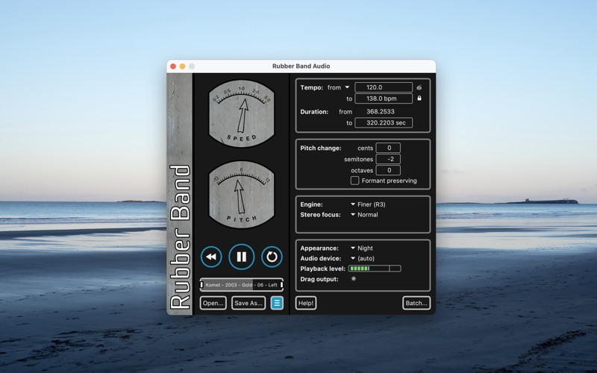
Task: Open the Tempo from dropdown
Action: pyautogui.click(x=339, y=87)
